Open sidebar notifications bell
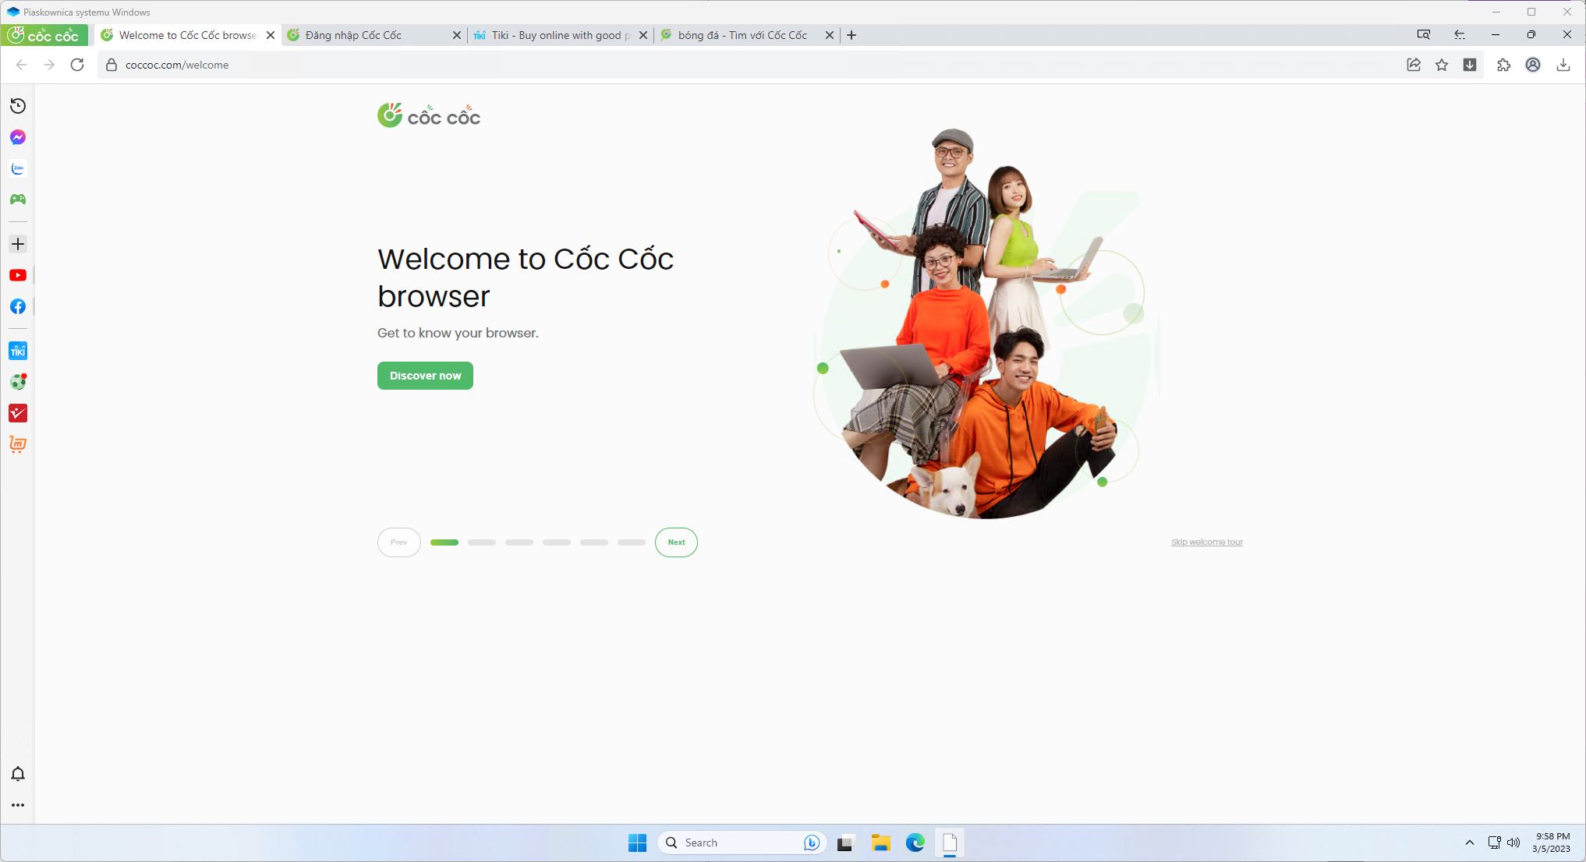 (x=18, y=774)
